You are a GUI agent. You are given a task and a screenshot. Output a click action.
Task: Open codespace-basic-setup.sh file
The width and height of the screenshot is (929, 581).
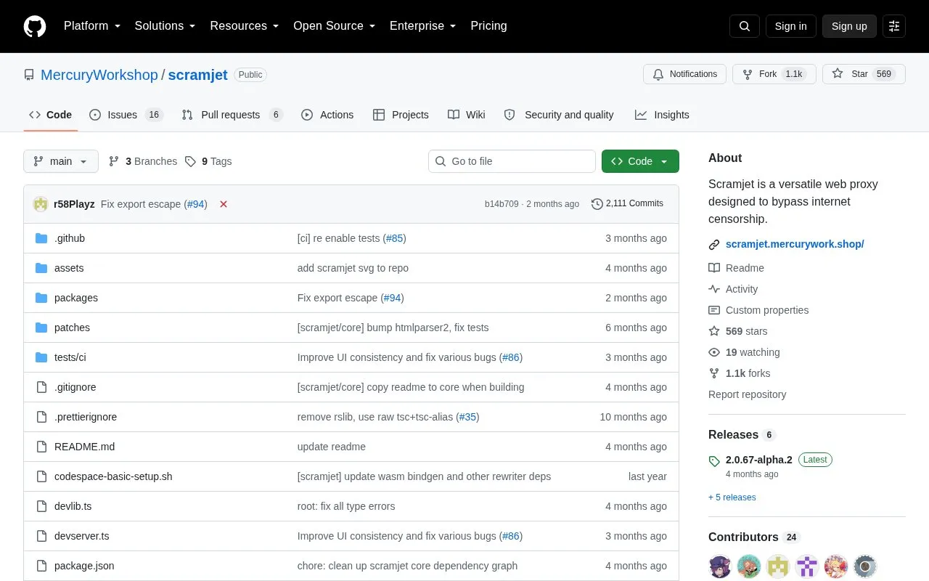[113, 476]
